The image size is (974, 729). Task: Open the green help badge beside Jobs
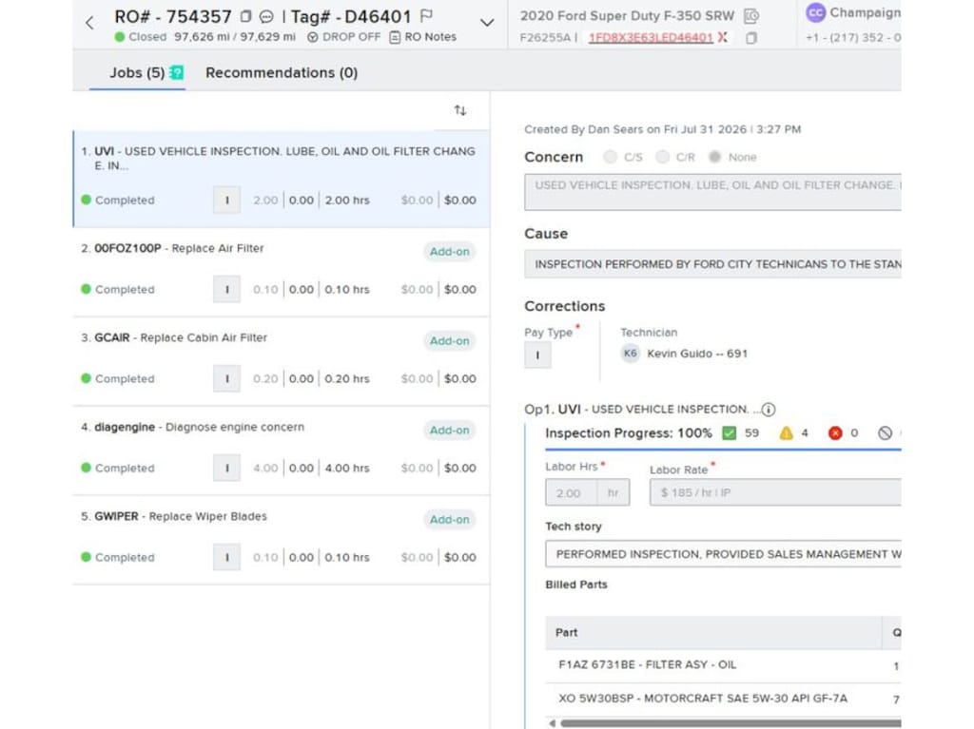click(x=176, y=72)
